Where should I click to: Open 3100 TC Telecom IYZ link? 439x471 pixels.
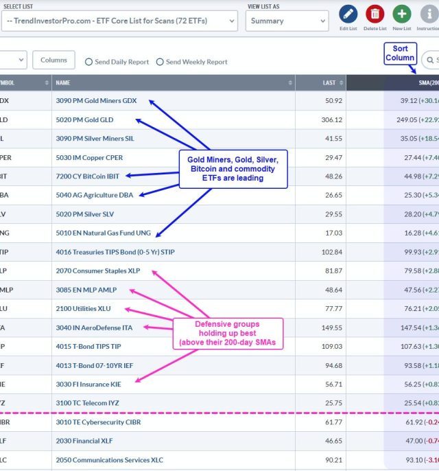coord(87,403)
